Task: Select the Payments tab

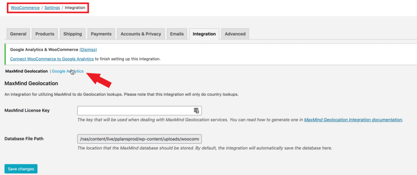Action: (x=101, y=34)
